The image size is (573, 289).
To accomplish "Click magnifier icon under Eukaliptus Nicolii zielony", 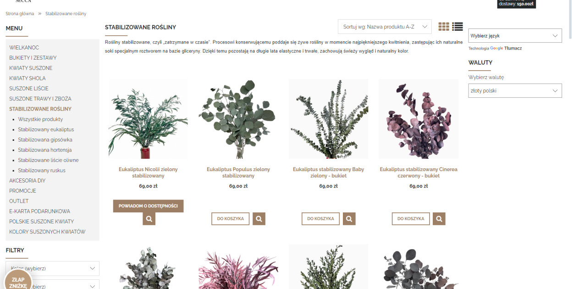I will pos(149,219).
